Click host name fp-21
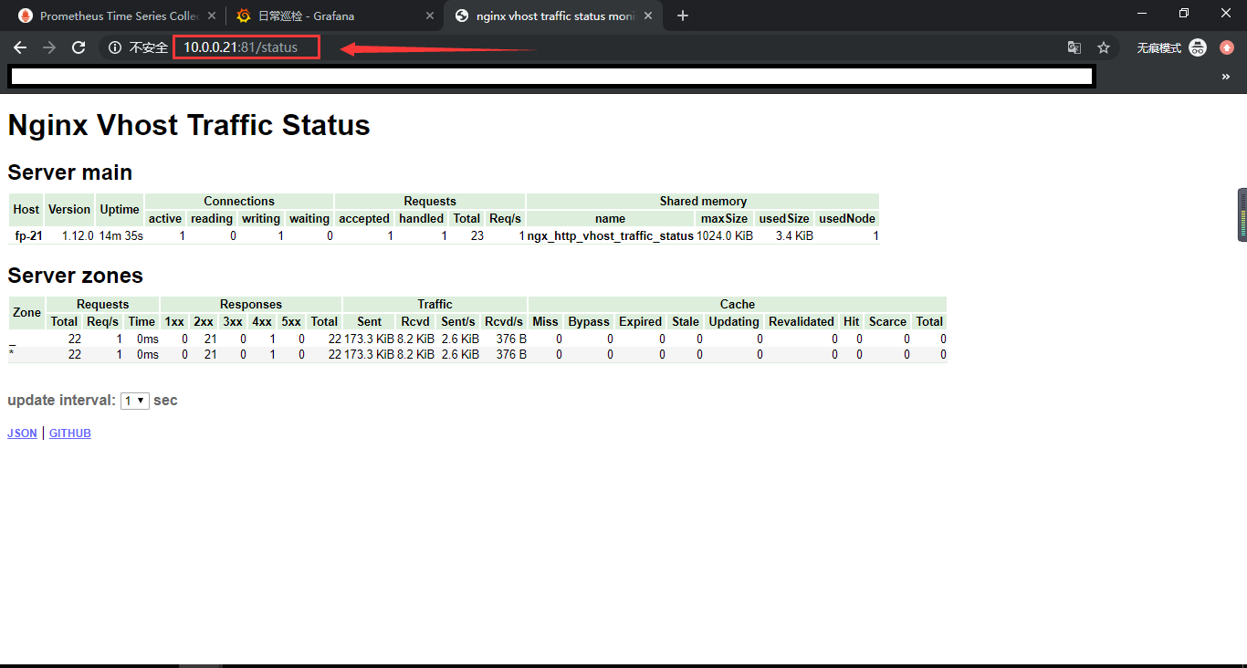1247x668 pixels. 28,235
